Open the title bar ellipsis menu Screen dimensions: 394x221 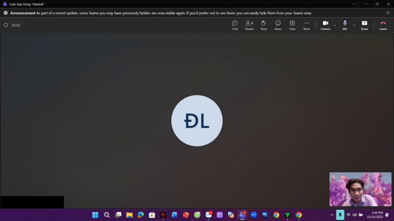[x=354, y=4]
